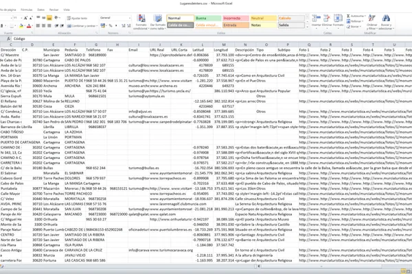Select column header L
412x274 pixels.
tap(203, 45)
